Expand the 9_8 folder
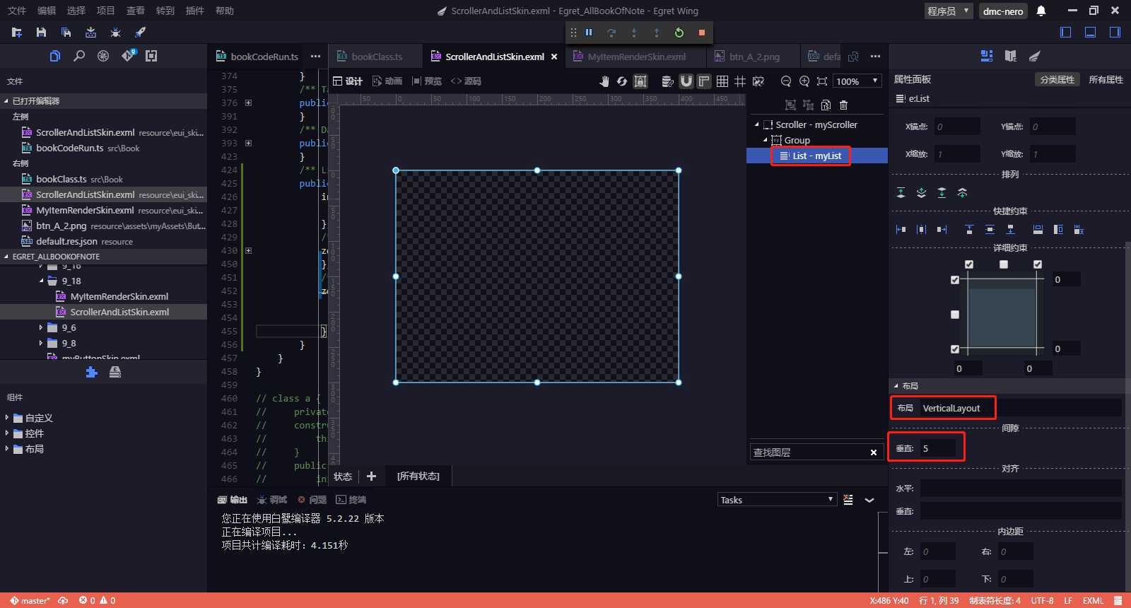The height and width of the screenshot is (608, 1131). (x=41, y=343)
